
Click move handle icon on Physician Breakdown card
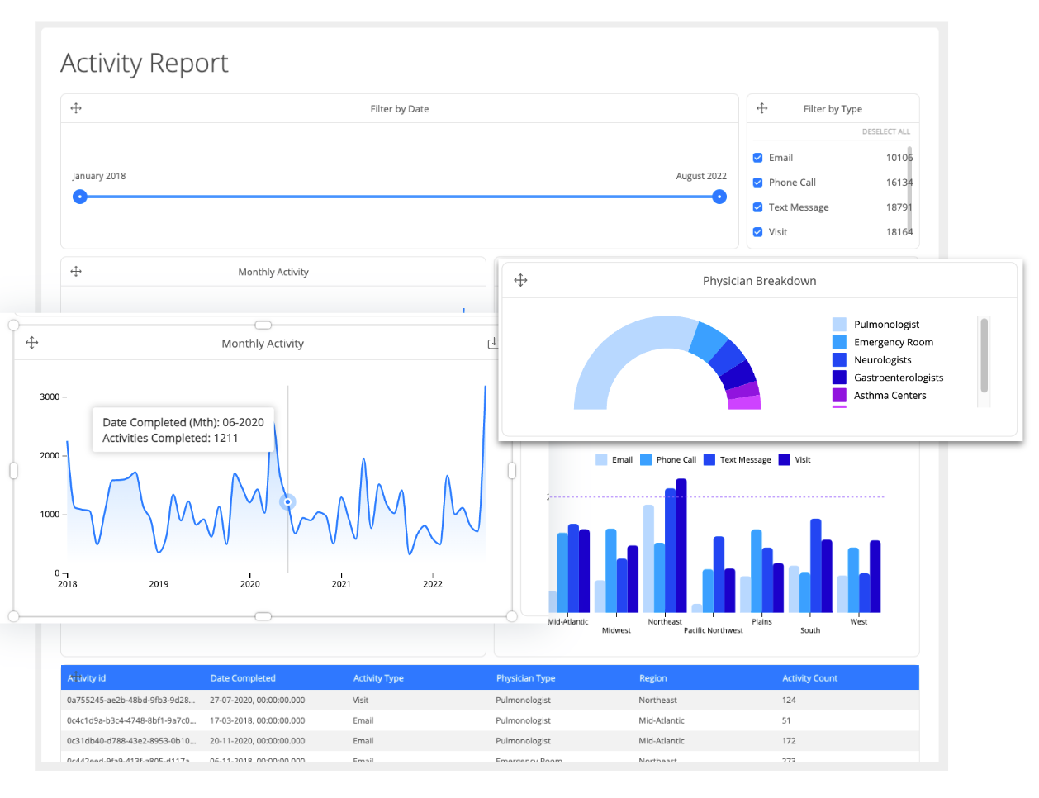click(x=520, y=280)
